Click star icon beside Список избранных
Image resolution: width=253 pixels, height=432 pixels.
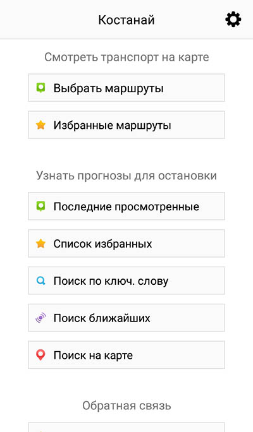41,244
